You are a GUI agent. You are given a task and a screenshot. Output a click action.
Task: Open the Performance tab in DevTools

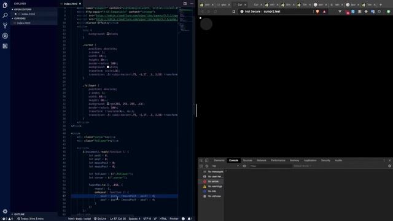point(278,160)
